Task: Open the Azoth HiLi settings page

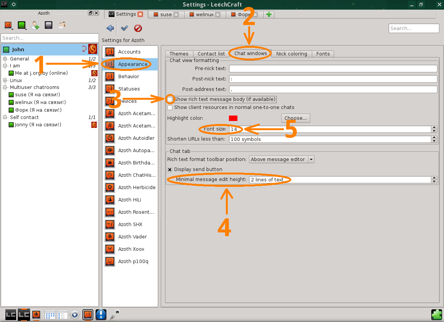Action: tap(130, 200)
